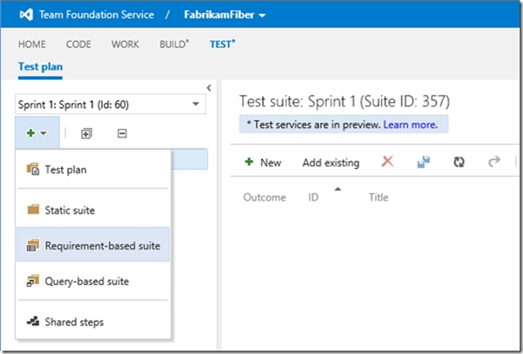
Task: Choose Static suite from the menu
Action: (93, 210)
